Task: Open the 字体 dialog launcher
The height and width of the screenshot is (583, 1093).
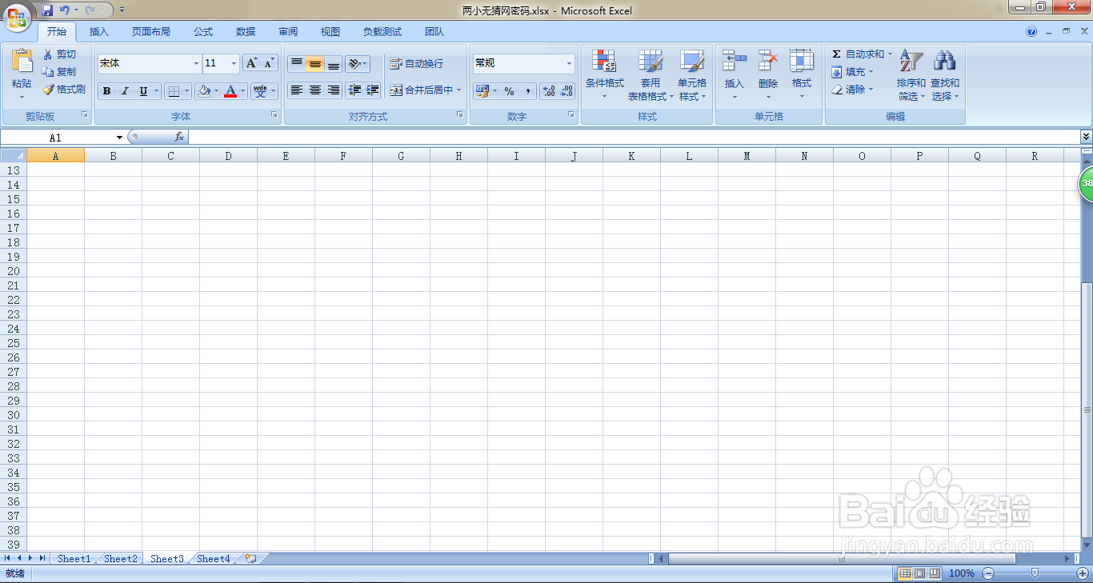Action: pos(274,115)
